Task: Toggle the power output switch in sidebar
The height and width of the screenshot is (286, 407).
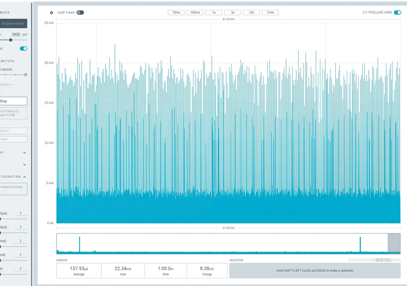Action: click(x=24, y=48)
